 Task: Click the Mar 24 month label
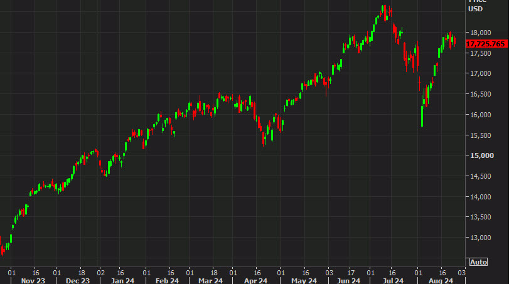210,280
